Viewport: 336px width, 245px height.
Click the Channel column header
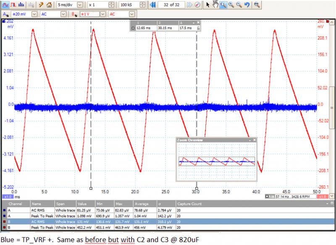pos(15,204)
